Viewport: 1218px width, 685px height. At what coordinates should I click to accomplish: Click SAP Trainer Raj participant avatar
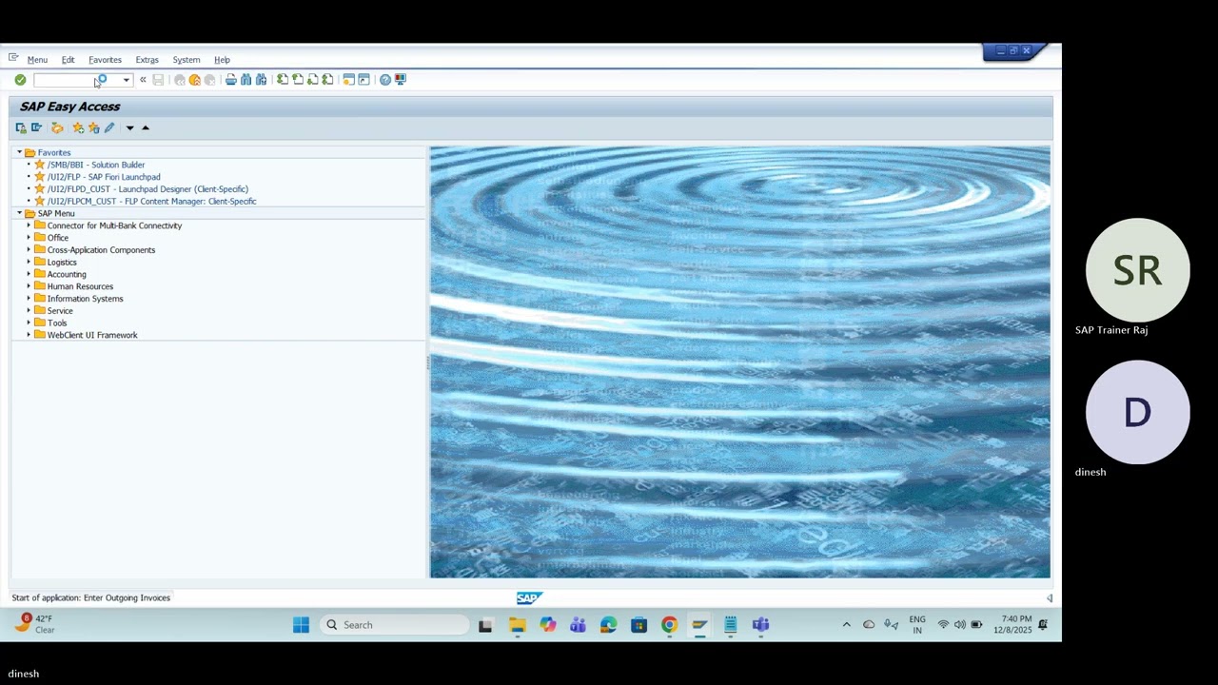pyautogui.click(x=1137, y=270)
